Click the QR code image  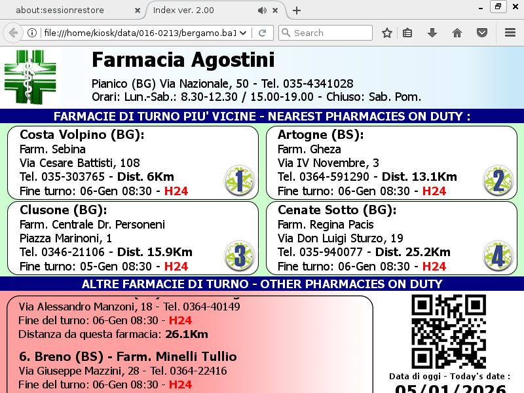[x=449, y=331]
